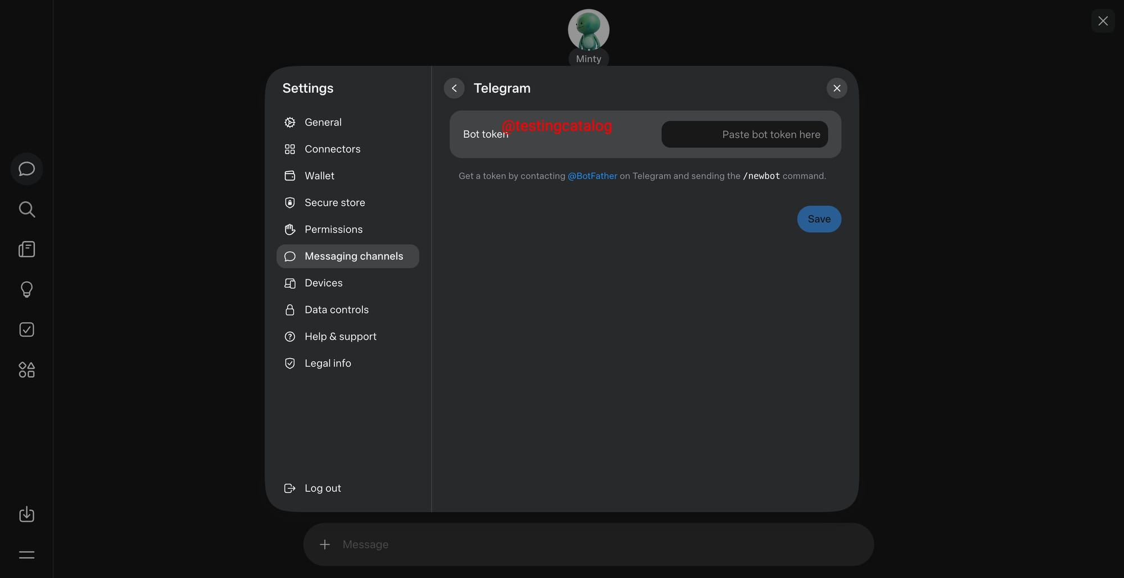Open the chat icon in the left sidebar
The width and height of the screenshot is (1124, 578).
tap(26, 169)
